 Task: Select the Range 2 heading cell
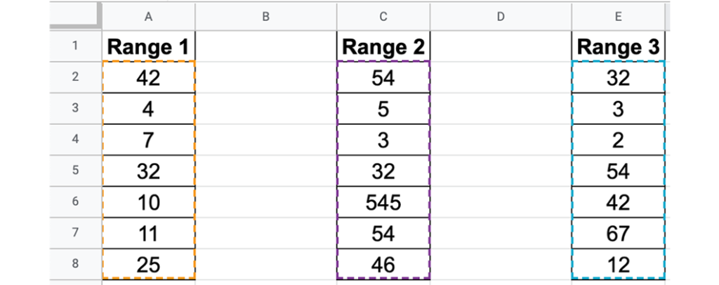pyautogui.click(x=383, y=47)
